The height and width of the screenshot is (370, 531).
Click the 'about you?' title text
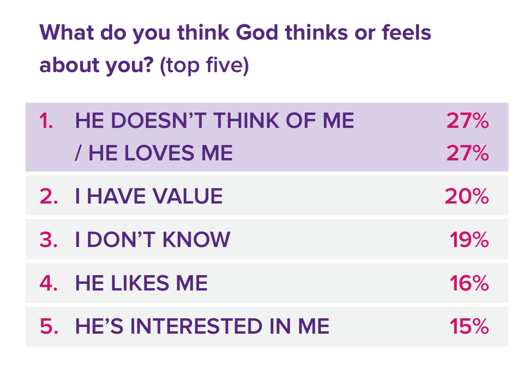96,65
